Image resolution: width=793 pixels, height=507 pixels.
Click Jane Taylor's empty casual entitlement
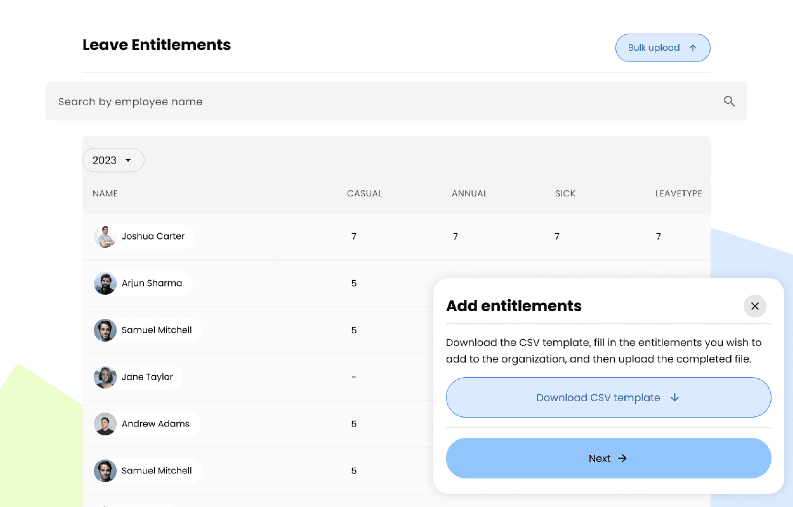(x=354, y=377)
